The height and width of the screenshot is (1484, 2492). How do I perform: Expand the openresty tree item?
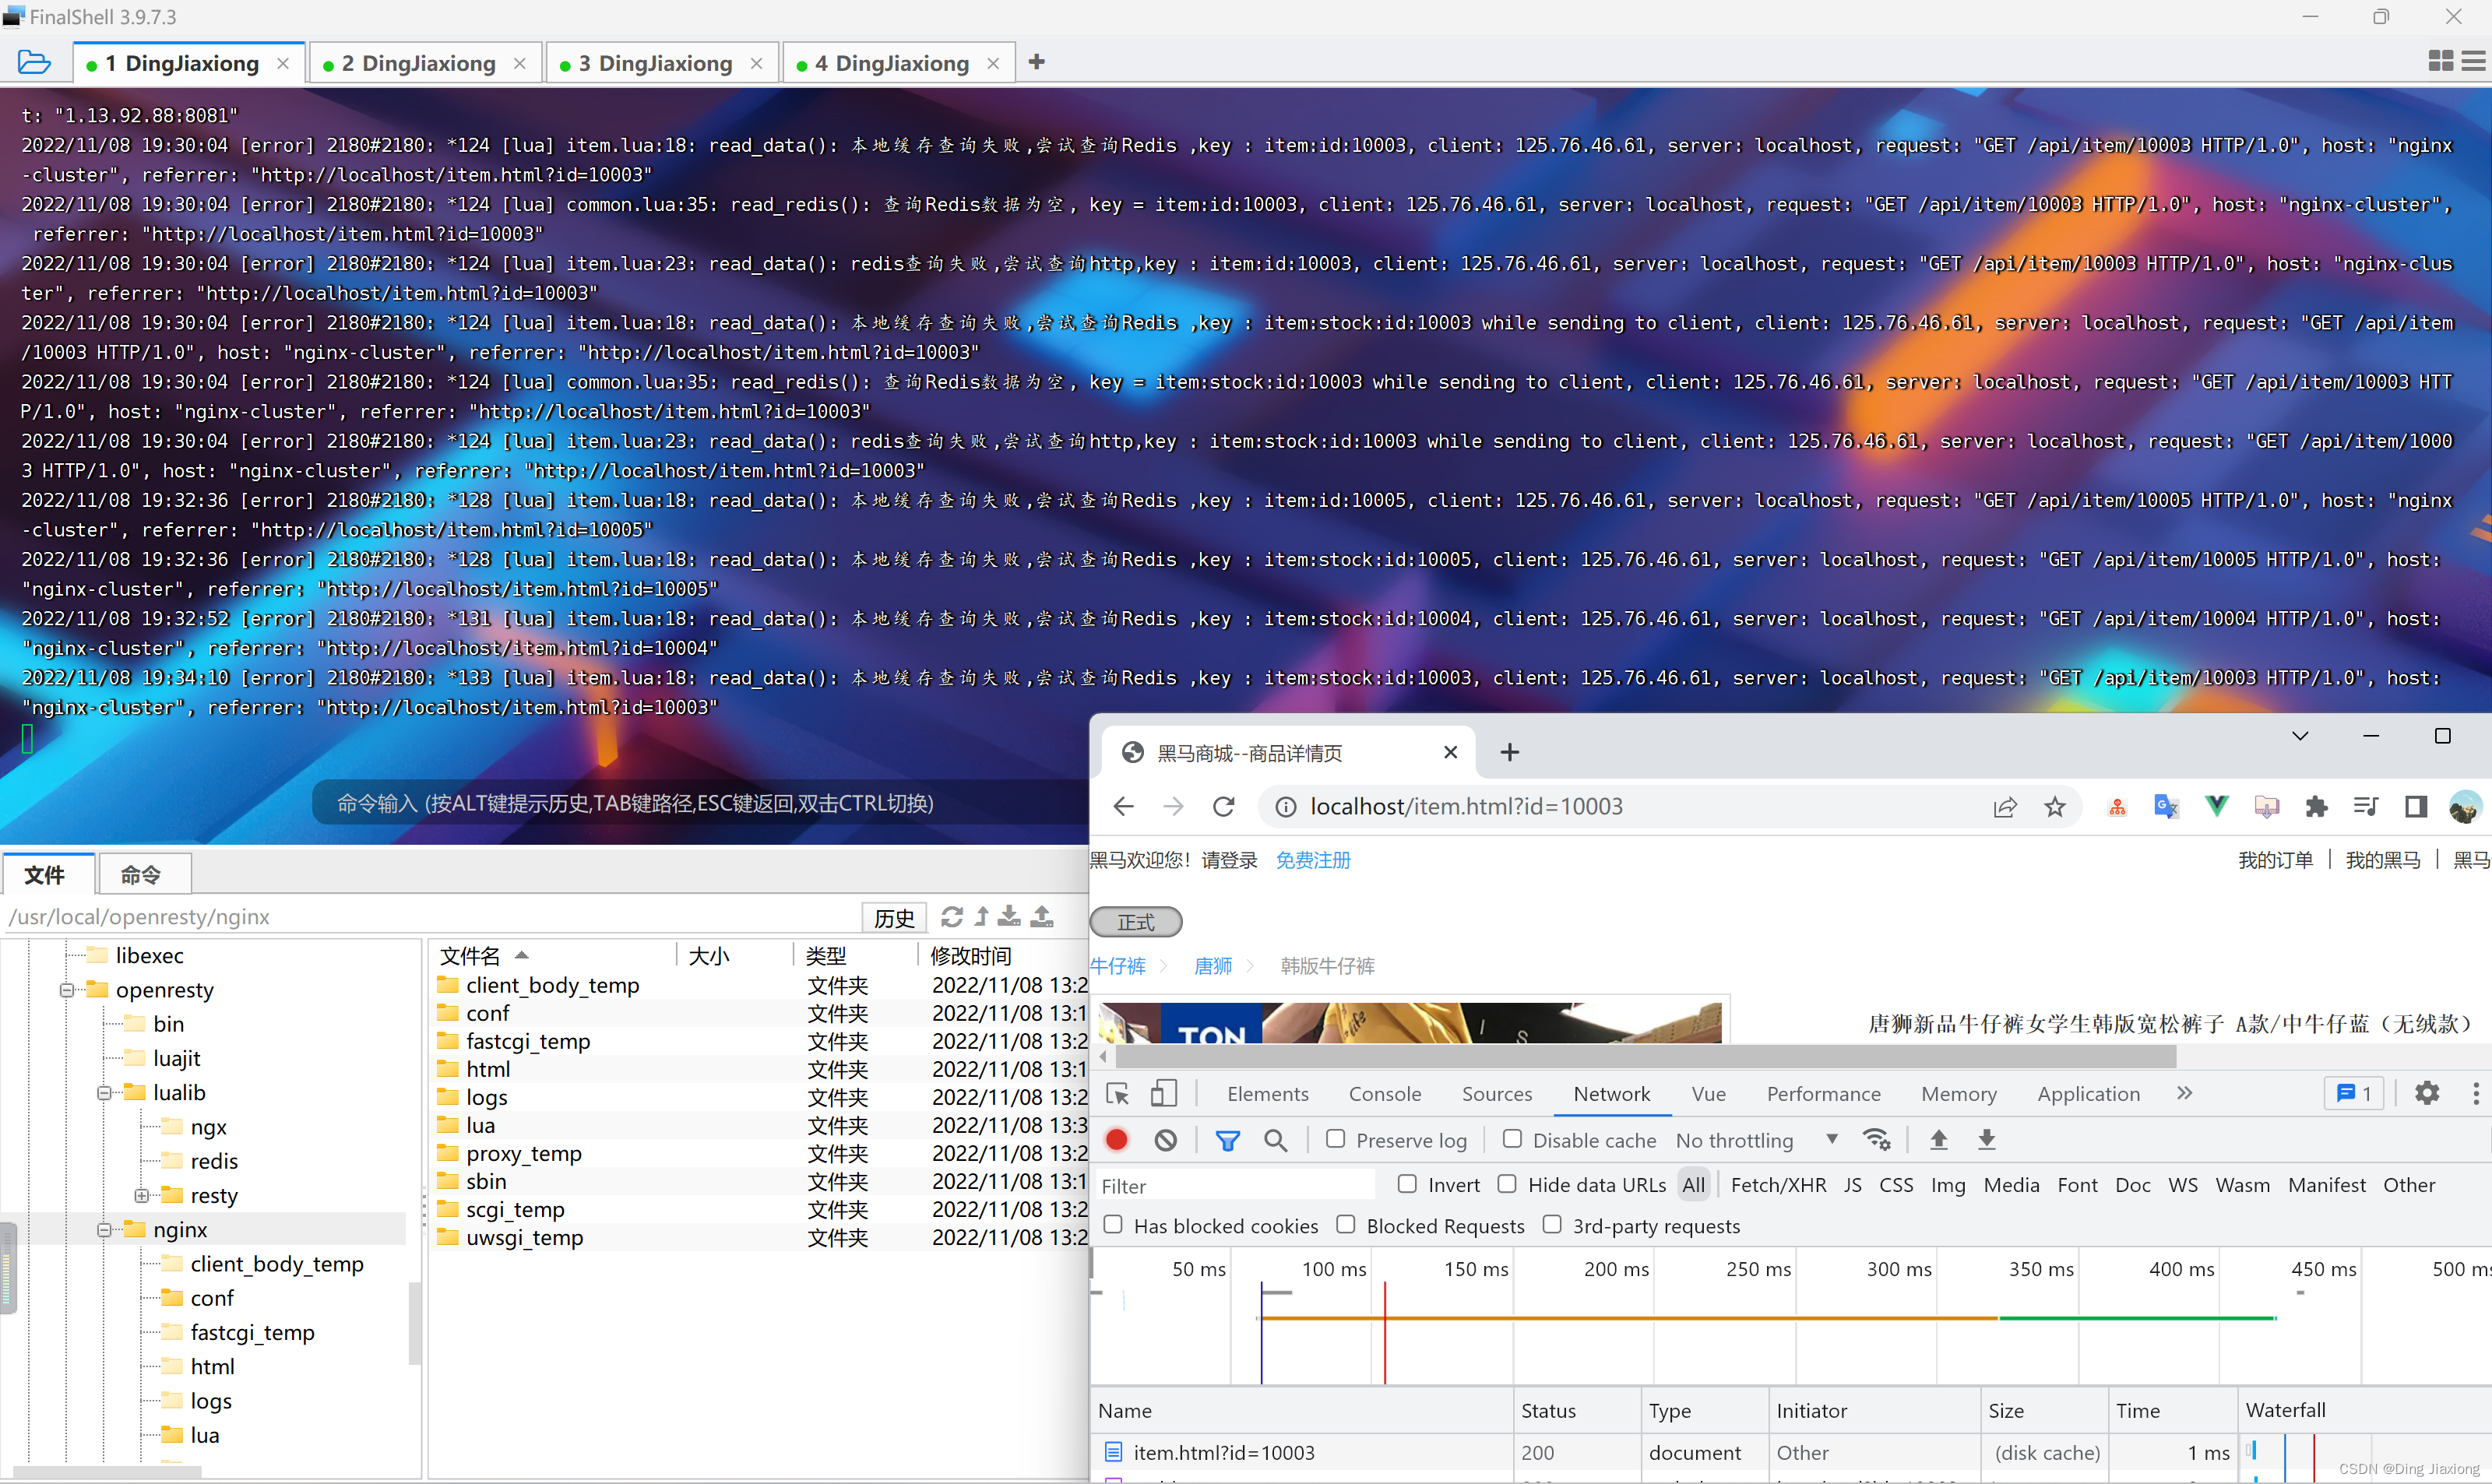[67, 990]
